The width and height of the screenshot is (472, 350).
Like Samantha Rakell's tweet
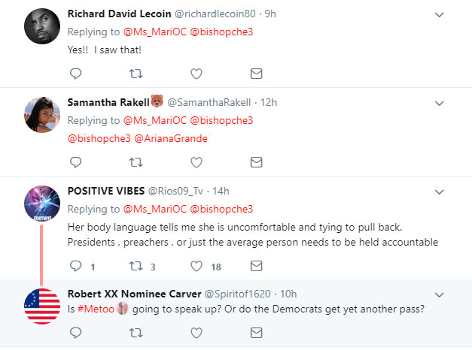point(196,161)
